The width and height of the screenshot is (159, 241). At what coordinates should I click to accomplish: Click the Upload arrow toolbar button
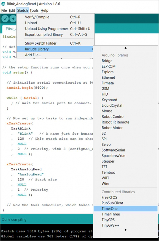coord(13,19)
